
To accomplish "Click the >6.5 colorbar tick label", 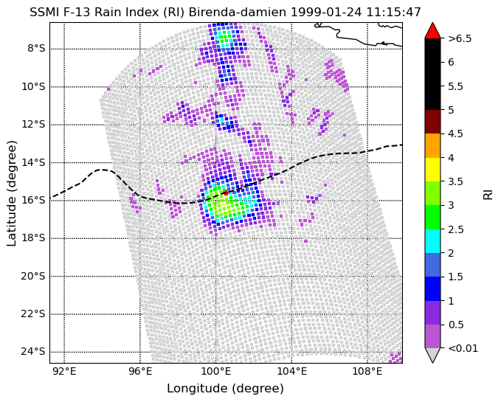I will [460, 38].
